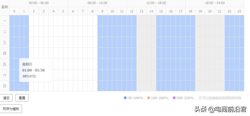Click the 一 (Monday) row label
This screenshot has height=116, width=250.
coord(5,21)
